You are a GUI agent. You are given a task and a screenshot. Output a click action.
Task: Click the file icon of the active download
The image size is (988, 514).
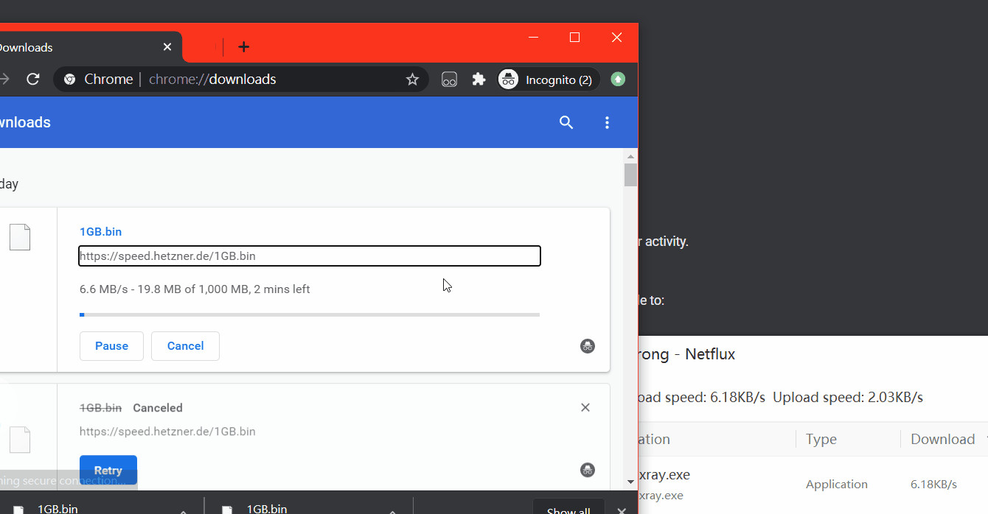(20, 237)
